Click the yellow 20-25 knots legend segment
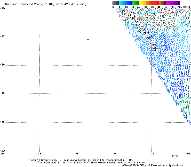 (142, 3)
